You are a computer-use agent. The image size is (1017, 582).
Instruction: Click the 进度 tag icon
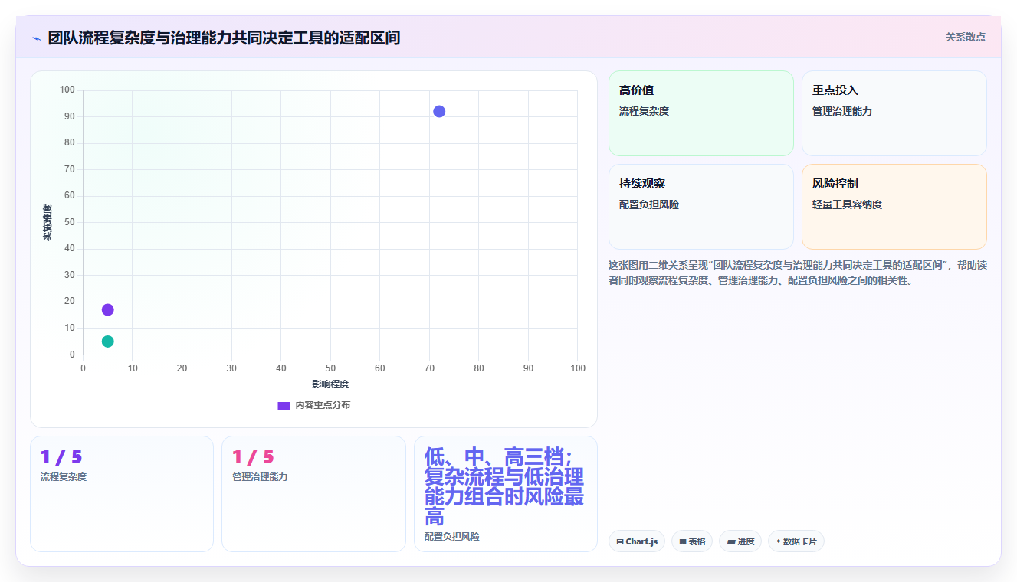click(x=730, y=541)
